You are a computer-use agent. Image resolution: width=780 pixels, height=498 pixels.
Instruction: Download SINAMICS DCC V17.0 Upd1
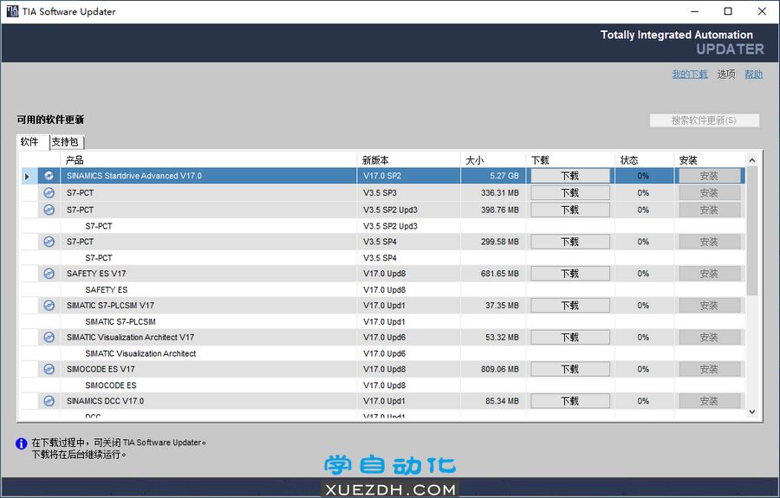[570, 401]
